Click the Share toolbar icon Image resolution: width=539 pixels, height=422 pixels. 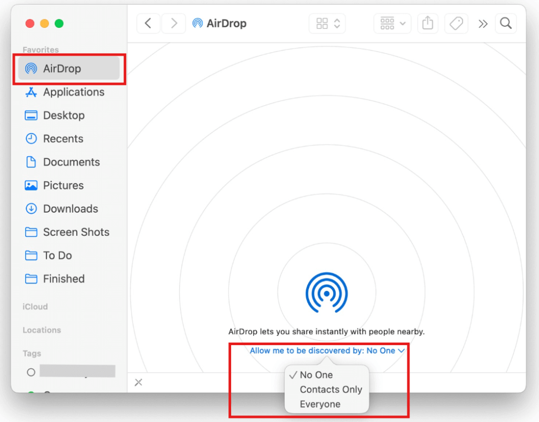(427, 23)
